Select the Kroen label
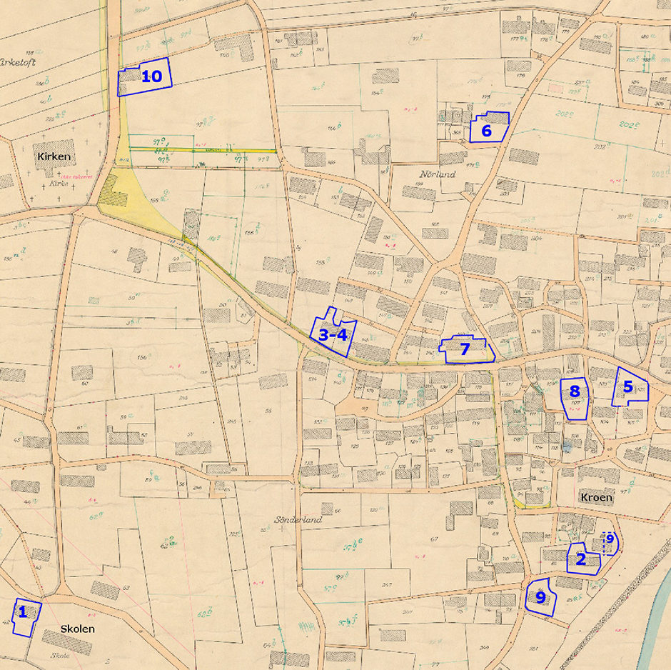 (x=595, y=499)
